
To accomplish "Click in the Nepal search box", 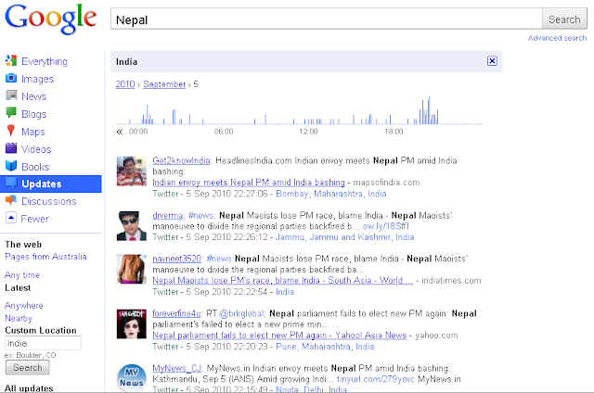I will tap(326, 19).
